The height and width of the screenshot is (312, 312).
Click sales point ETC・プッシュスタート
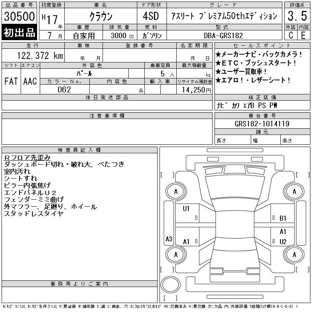point(256,63)
